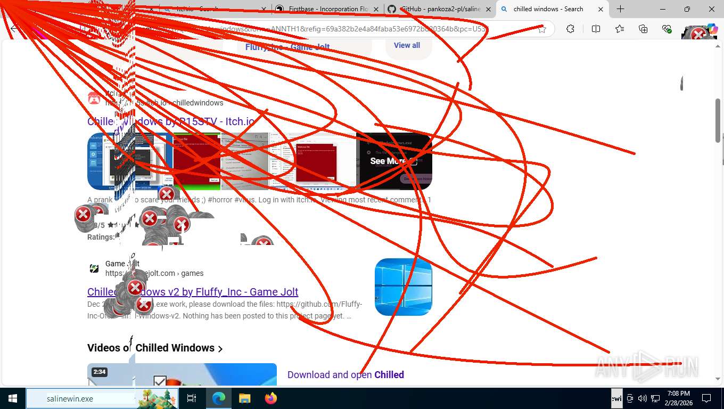The width and height of the screenshot is (724, 409).
Task: Open the volume speaker tray icon
Action: click(642, 398)
